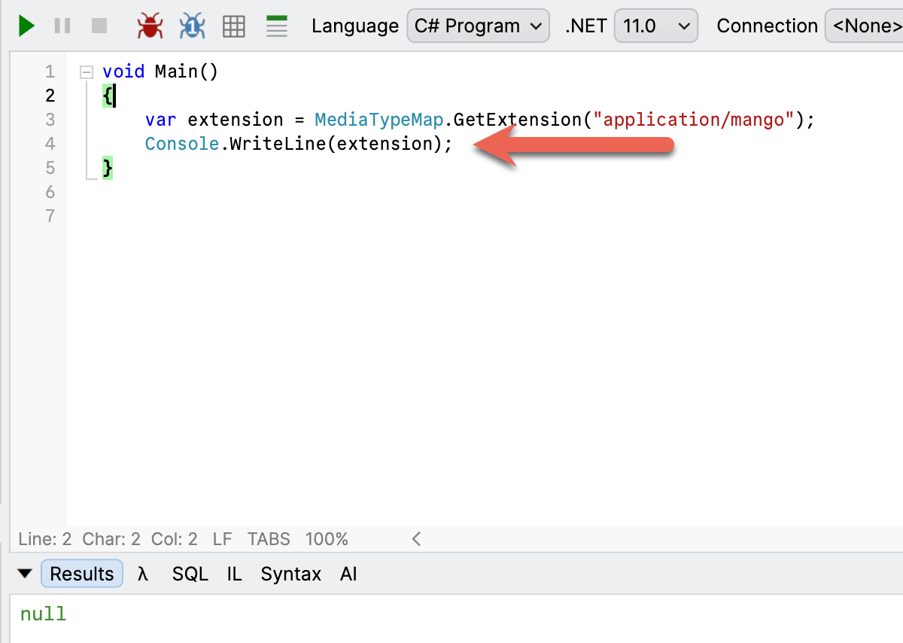Open the Syntax tab
Image resolution: width=903 pixels, height=643 pixels.
pos(291,574)
